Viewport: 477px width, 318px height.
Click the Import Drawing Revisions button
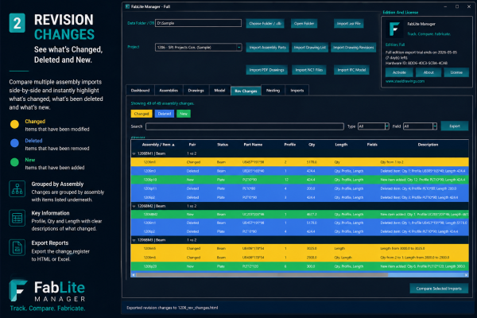click(353, 47)
